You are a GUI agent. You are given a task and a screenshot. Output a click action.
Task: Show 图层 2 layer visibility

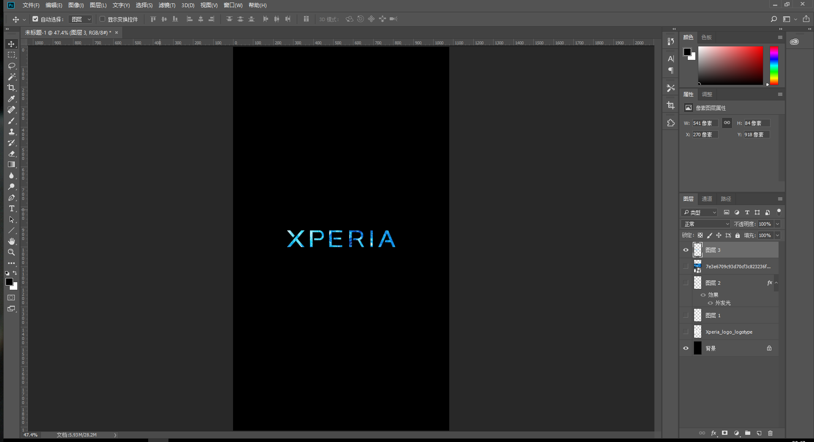(686, 283)
